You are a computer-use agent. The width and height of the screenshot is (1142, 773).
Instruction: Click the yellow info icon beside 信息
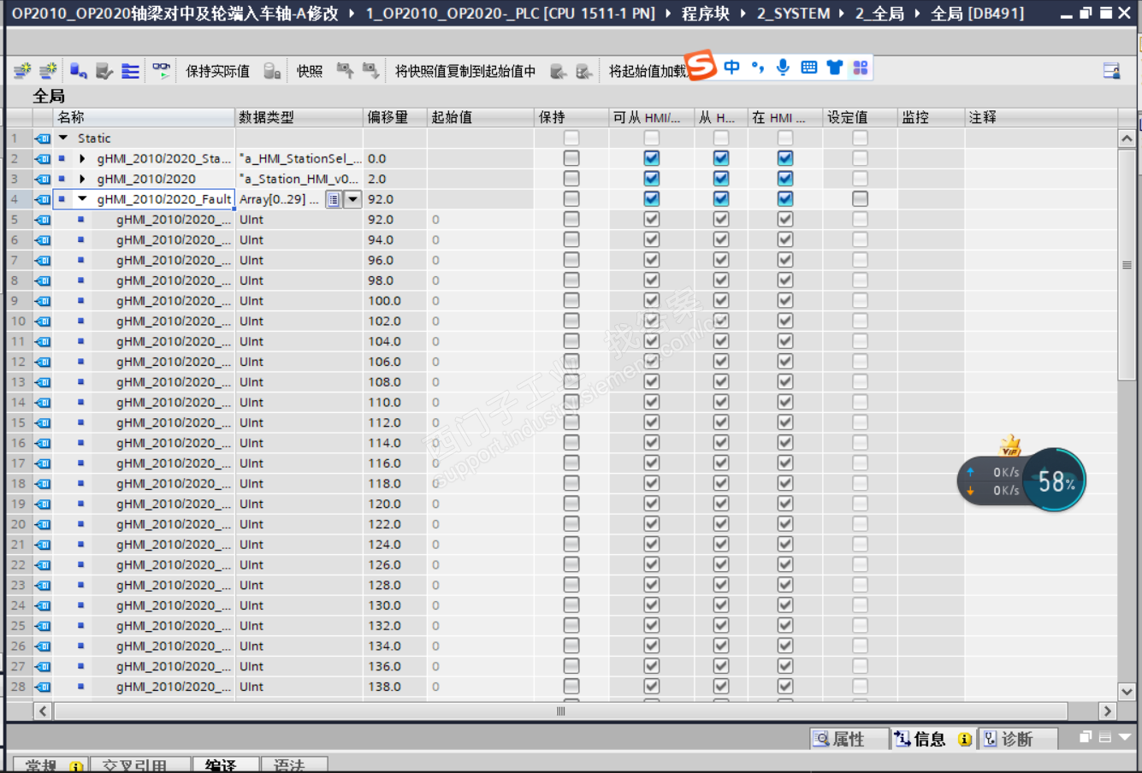pyautogui.click(x=964, y=740)
